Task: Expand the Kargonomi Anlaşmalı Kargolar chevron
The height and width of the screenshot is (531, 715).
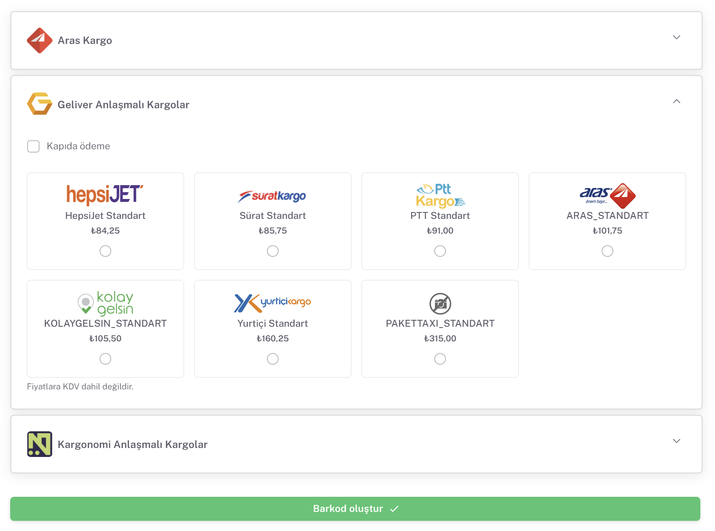Action: (x=676, y=441)
